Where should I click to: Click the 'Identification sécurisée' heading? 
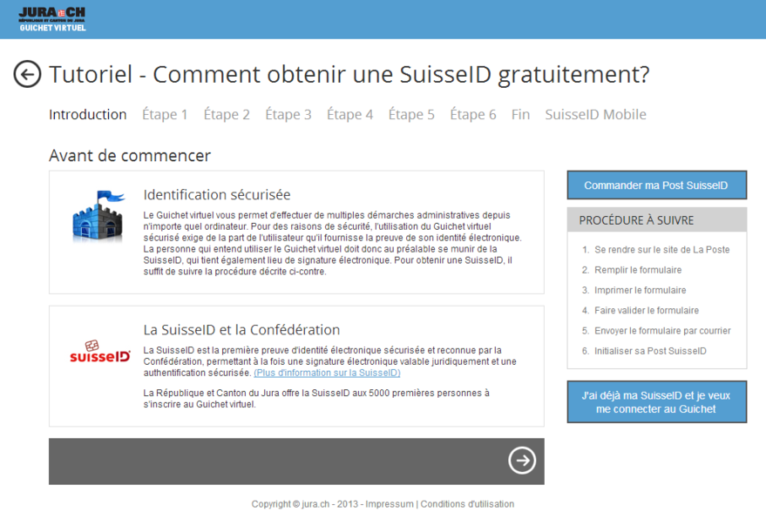coord(217,195)
